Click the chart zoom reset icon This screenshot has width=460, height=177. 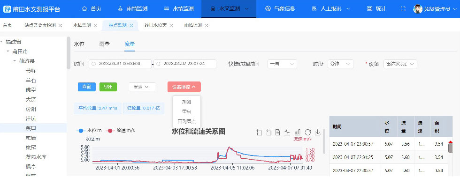pyautogui.click(x=268, y=133)
